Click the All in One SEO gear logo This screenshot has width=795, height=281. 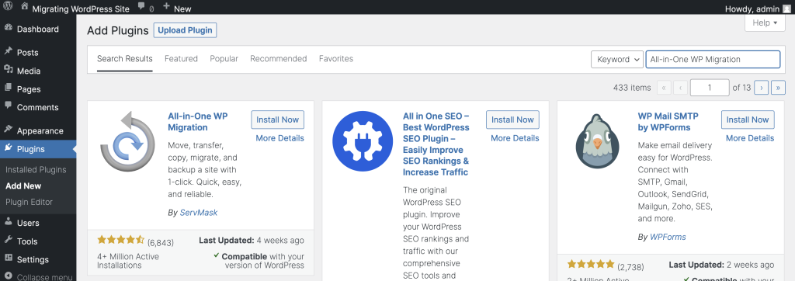[363, 141]
